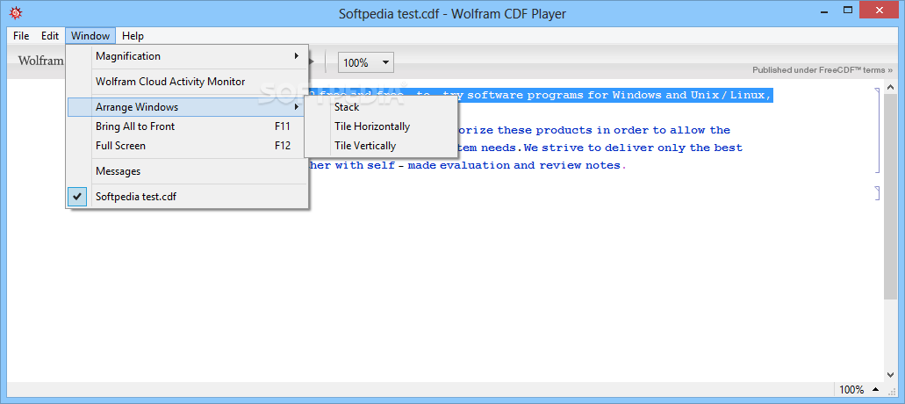Select Tile Horizontally
Viewport: 905px width, 404px height.
point(380,126)
